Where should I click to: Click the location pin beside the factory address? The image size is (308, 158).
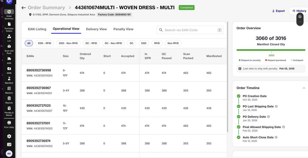30,15
